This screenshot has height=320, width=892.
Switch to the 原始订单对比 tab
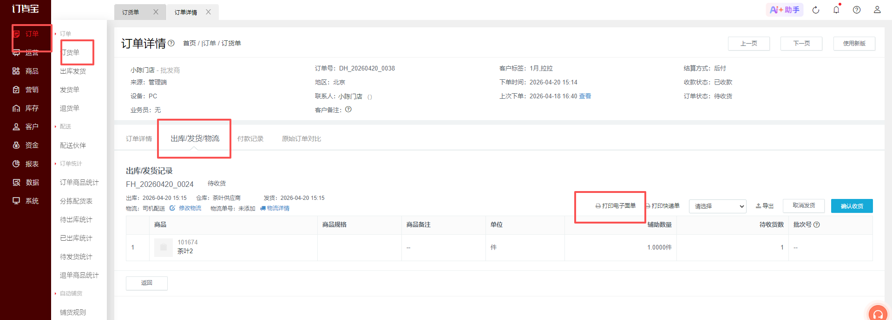coord(302,139)
